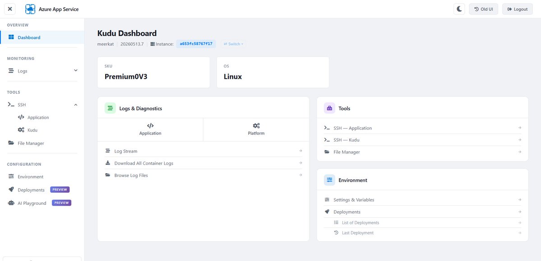
Task: Click the folder icon beside Browse Log Files
Action: coord(108,175)
